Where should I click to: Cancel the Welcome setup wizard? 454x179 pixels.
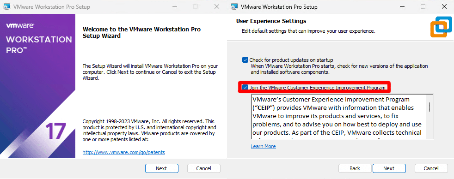coord(203,168)
